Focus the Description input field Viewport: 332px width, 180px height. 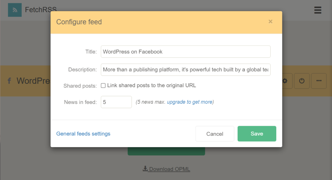186,70
